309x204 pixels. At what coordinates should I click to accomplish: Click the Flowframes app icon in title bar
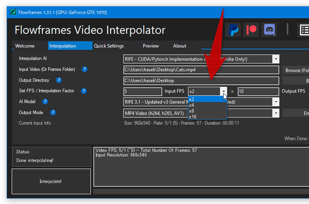(13, 12)
